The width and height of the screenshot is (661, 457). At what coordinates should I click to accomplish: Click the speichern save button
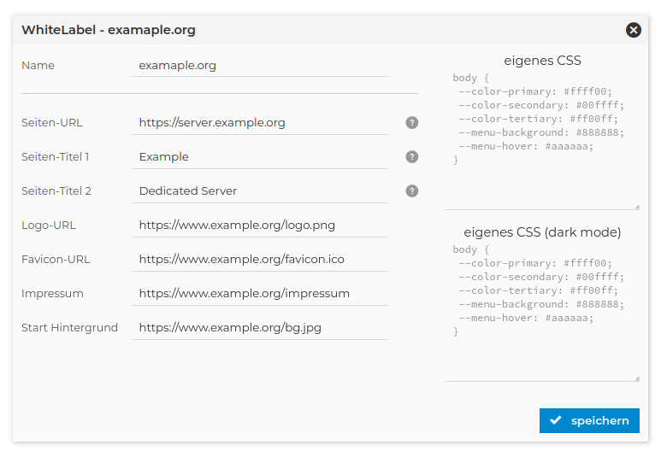589,420
